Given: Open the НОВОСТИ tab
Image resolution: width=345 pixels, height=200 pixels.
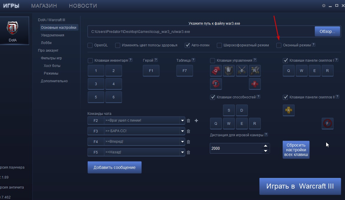Looking at the screenshot, I should [x=83, y=6].
